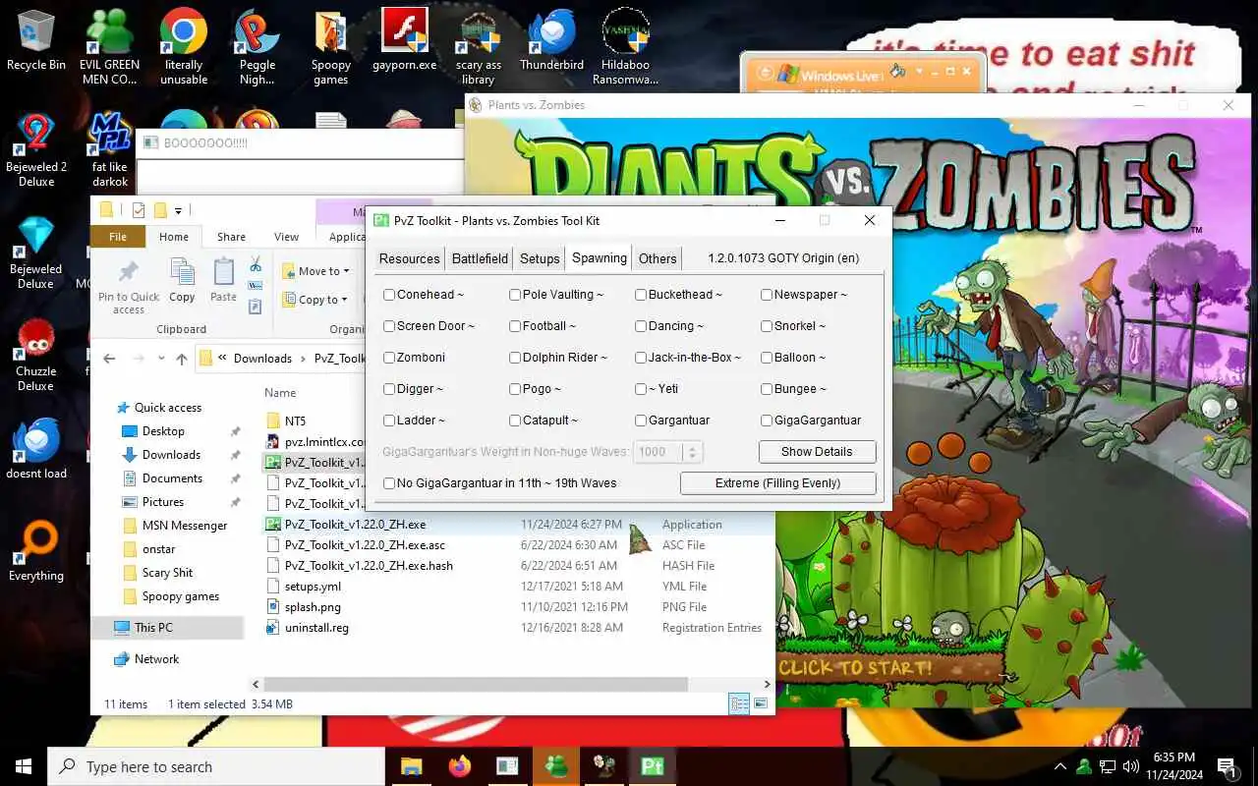Viewport: 1258px width, 786px height.
Task: Increase GigaGargantuar weight with stepper arrow
Action: (693, 447)
